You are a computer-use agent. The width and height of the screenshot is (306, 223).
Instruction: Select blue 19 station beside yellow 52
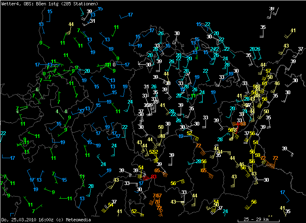181,136
